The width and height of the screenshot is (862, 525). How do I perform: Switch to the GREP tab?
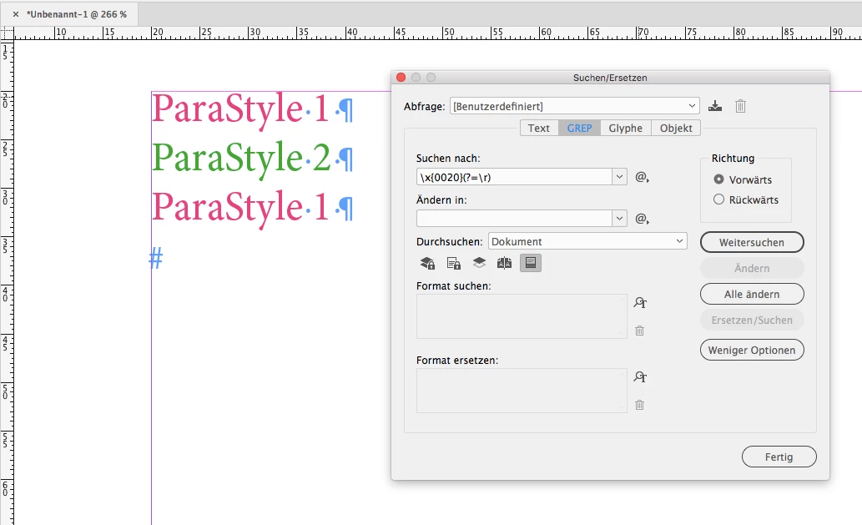[x=579, y=128]
